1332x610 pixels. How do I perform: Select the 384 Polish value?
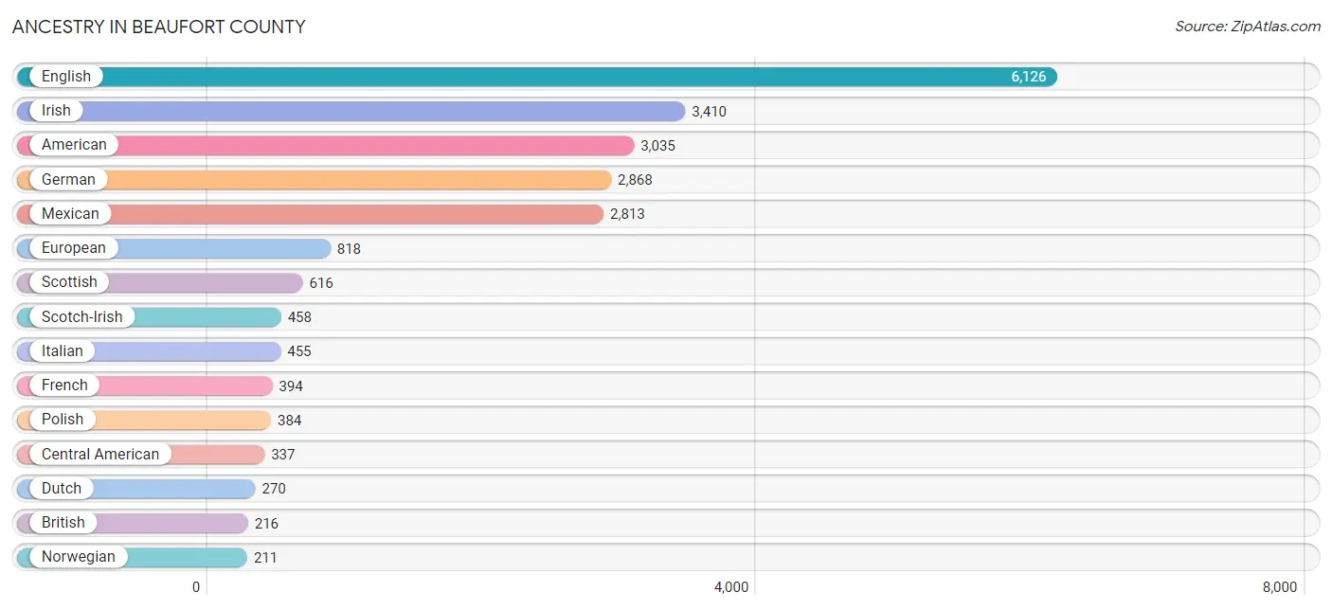click(x=289, y=421)
